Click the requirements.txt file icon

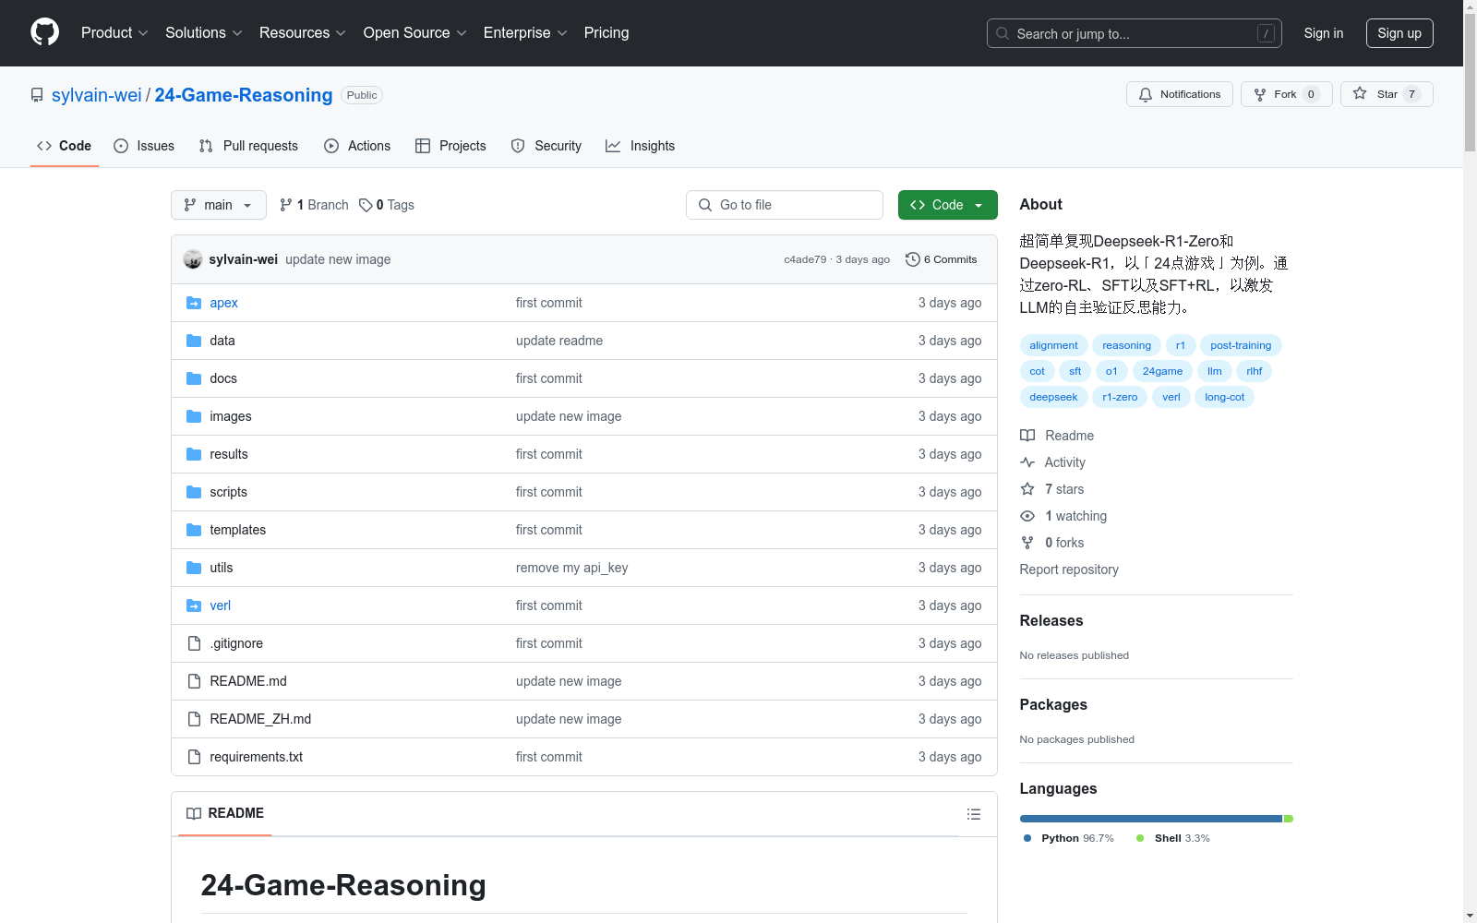click(194, 757)
